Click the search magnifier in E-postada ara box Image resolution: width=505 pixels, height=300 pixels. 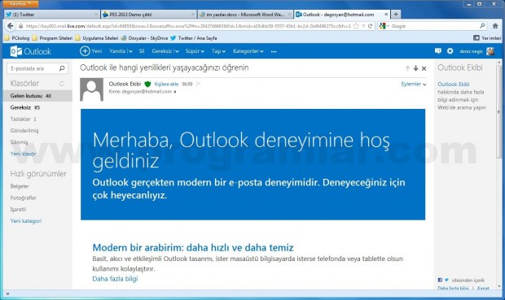point(62,68)
